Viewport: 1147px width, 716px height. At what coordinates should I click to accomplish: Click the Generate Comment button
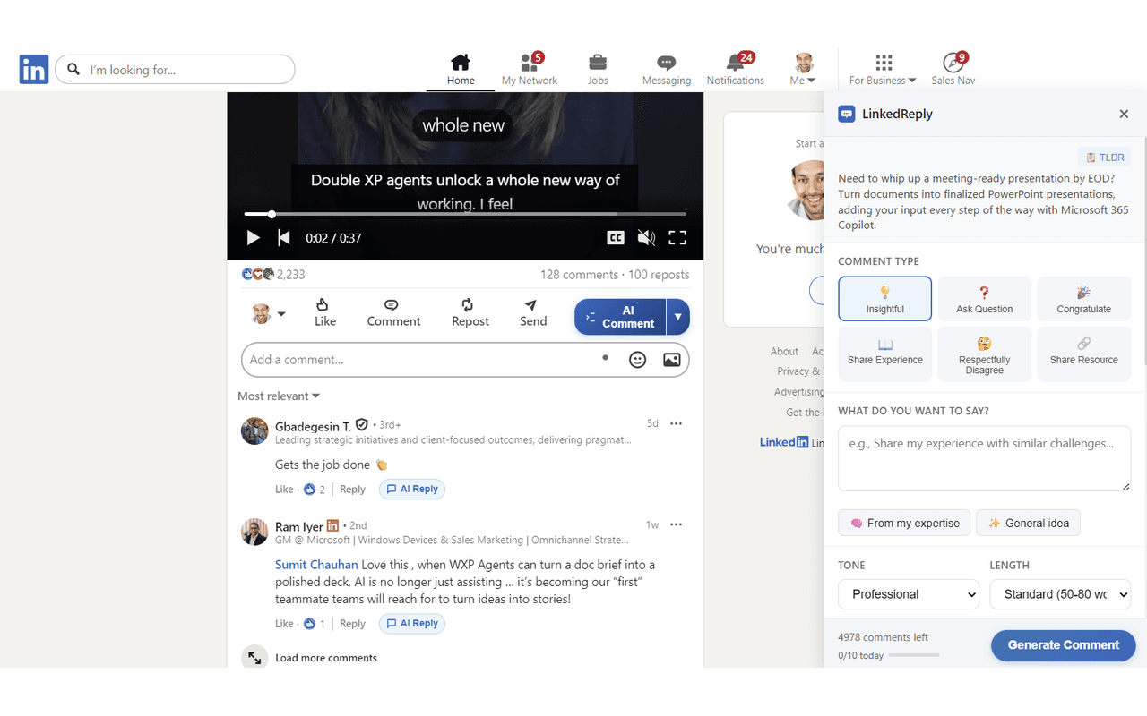click(x=1063, y=645)
